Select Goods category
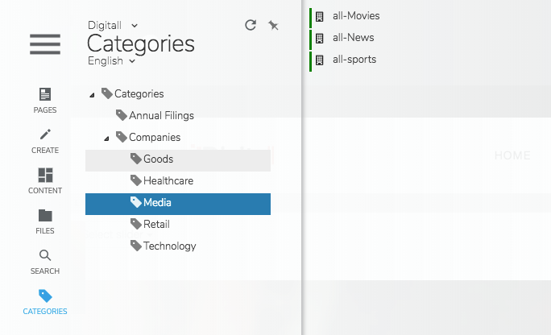The image size is (551, 335). (158, 159)
